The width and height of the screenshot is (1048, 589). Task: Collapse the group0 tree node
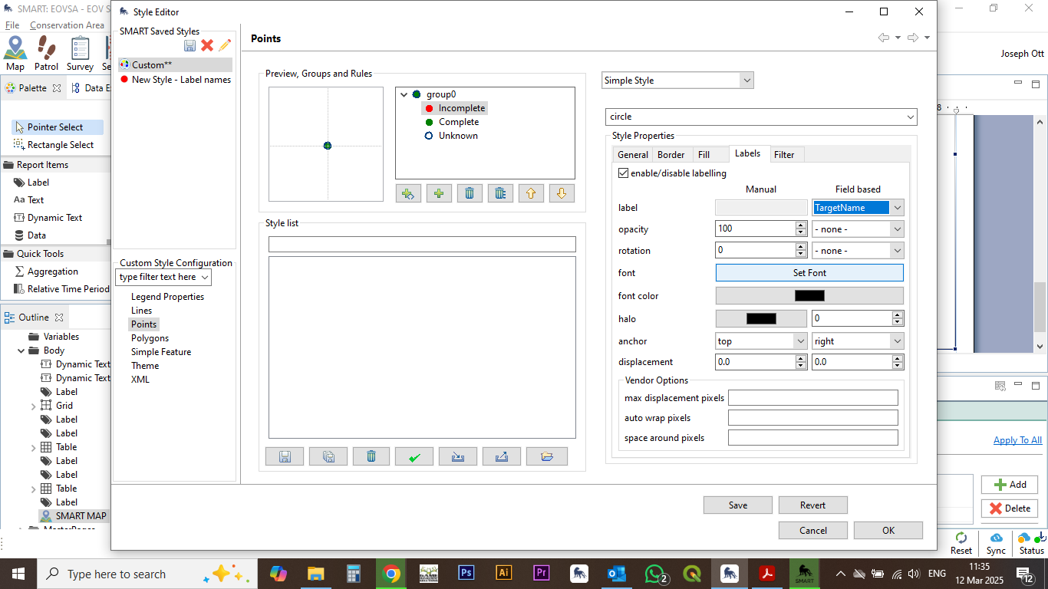point(404,95)
